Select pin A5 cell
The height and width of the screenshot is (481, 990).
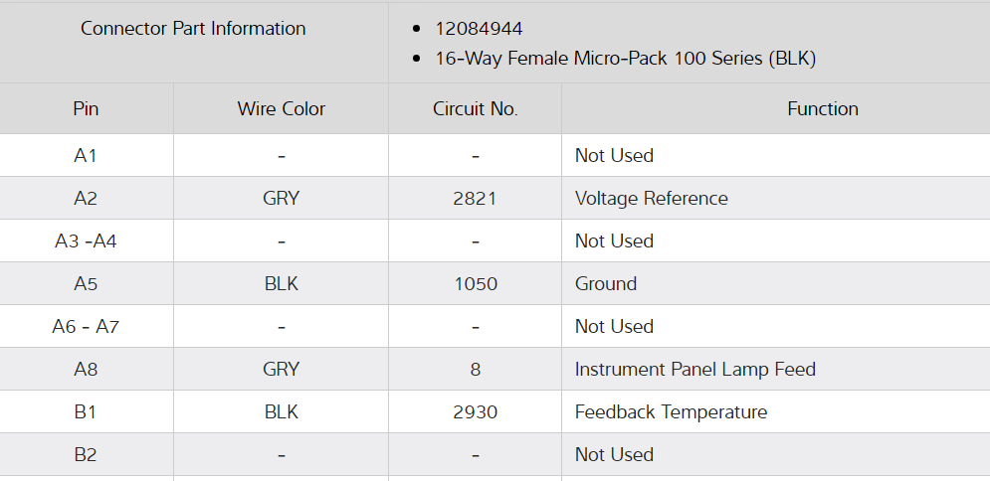pos(86,284)
